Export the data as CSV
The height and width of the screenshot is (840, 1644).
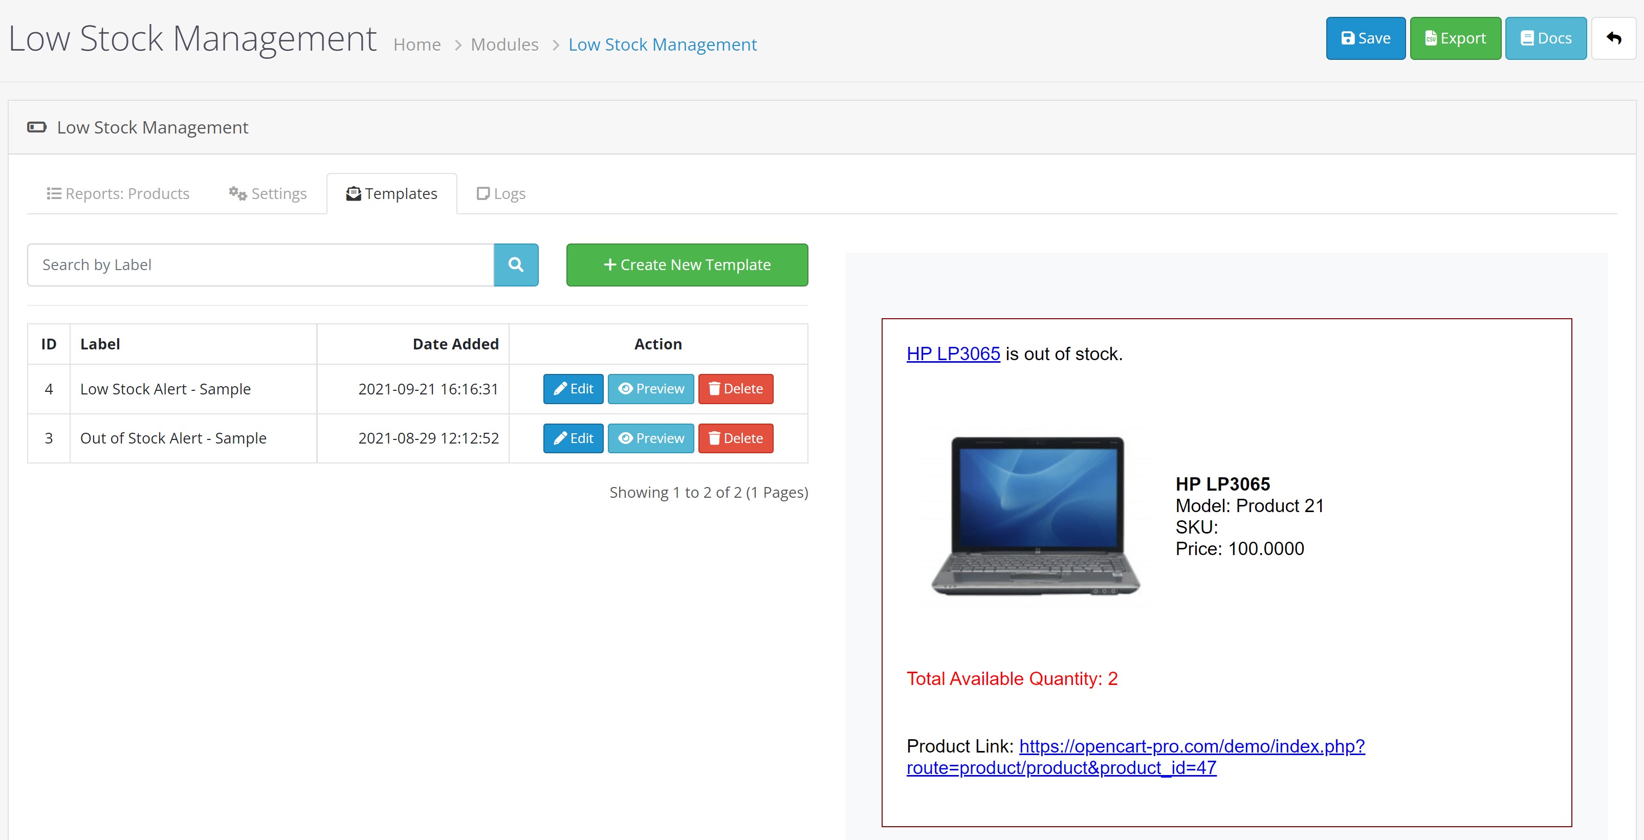pos(1455,38)
